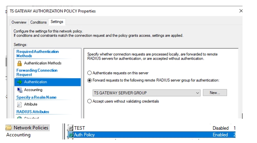Click the Accounting computers icon in settings list
Screen dimensions: 257x143
point(20,90)
